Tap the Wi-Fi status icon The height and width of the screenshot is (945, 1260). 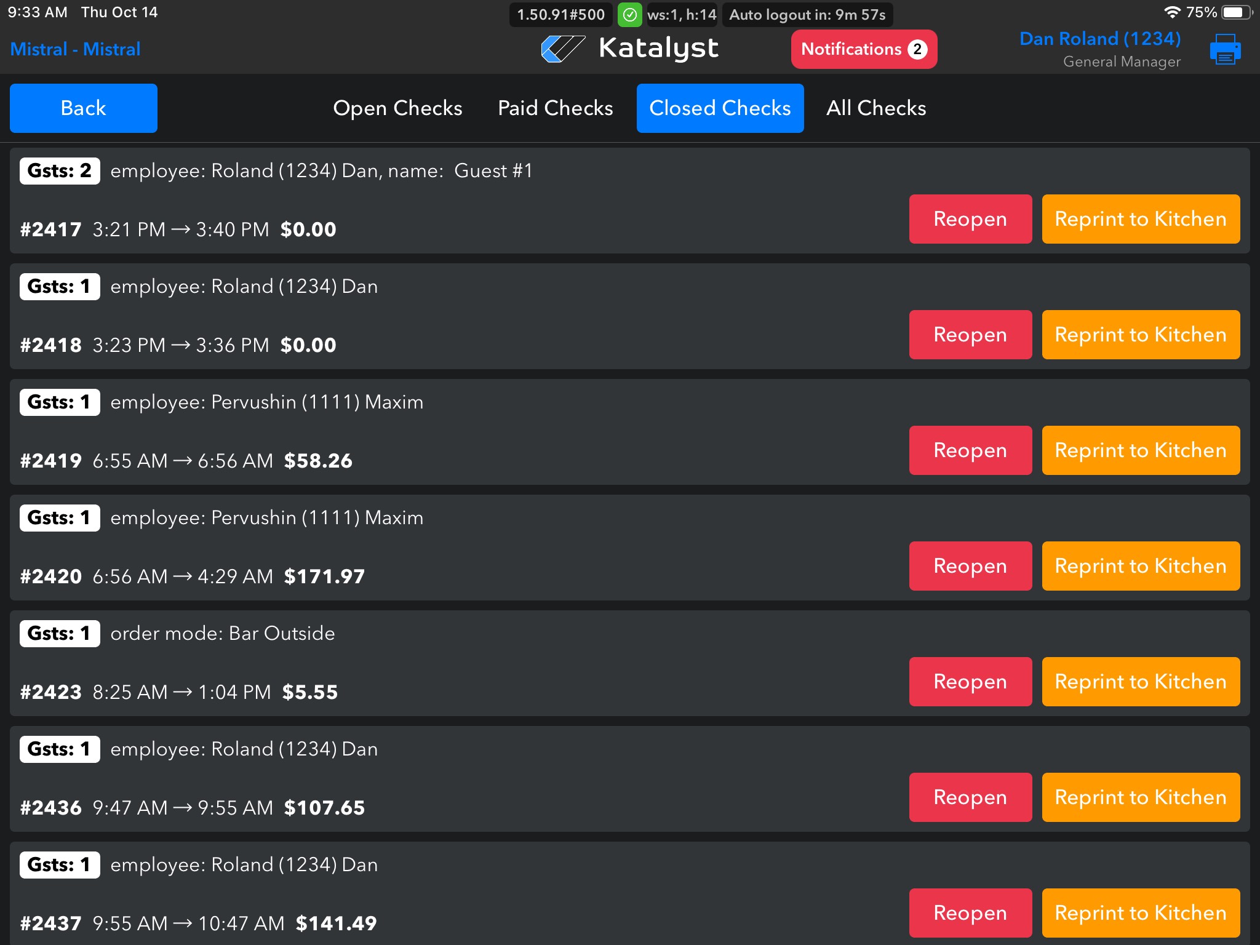[1172, 12]
